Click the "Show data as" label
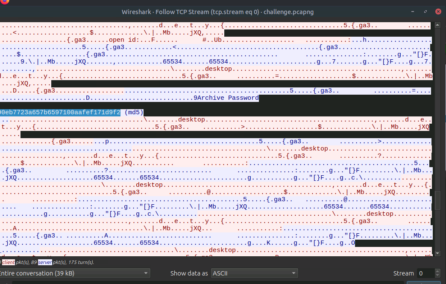The height and width of the screenshot is (284, 446). pos(189,273)
